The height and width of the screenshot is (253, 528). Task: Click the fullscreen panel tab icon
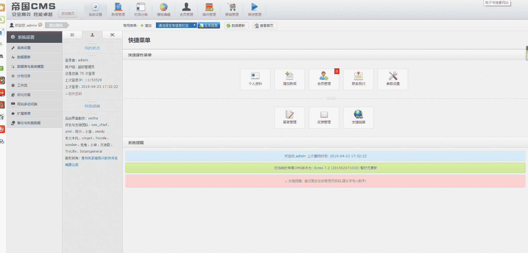[112, 35]
